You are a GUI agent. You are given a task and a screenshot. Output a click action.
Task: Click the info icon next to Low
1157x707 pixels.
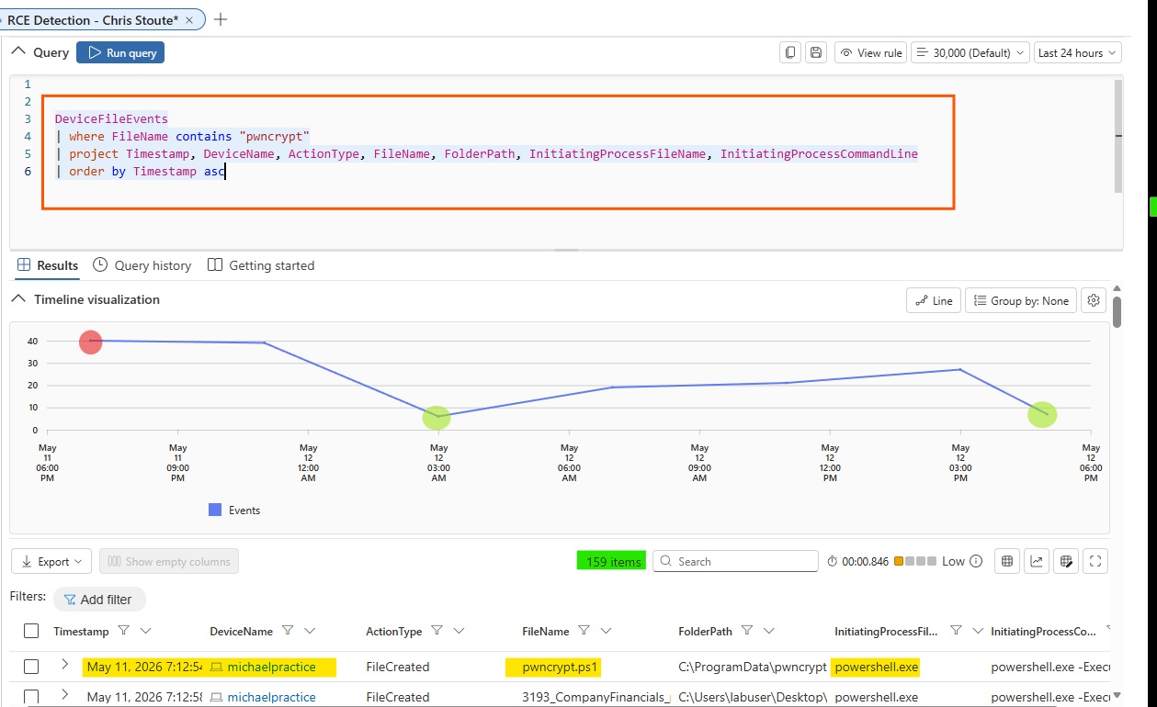tap(976, 561)
